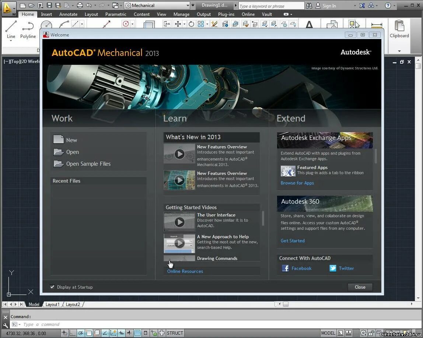Open the Move tool dropdown arrow
Screen dimensions: 423x338
click(184, 24)
